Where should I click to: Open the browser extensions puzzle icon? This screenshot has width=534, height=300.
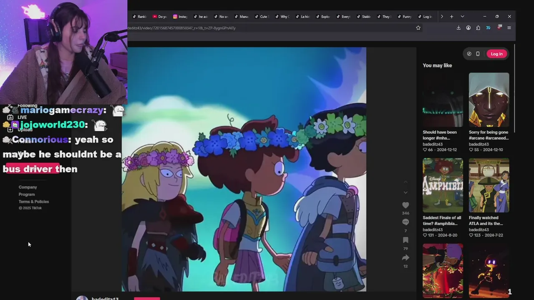coord(478,28)
